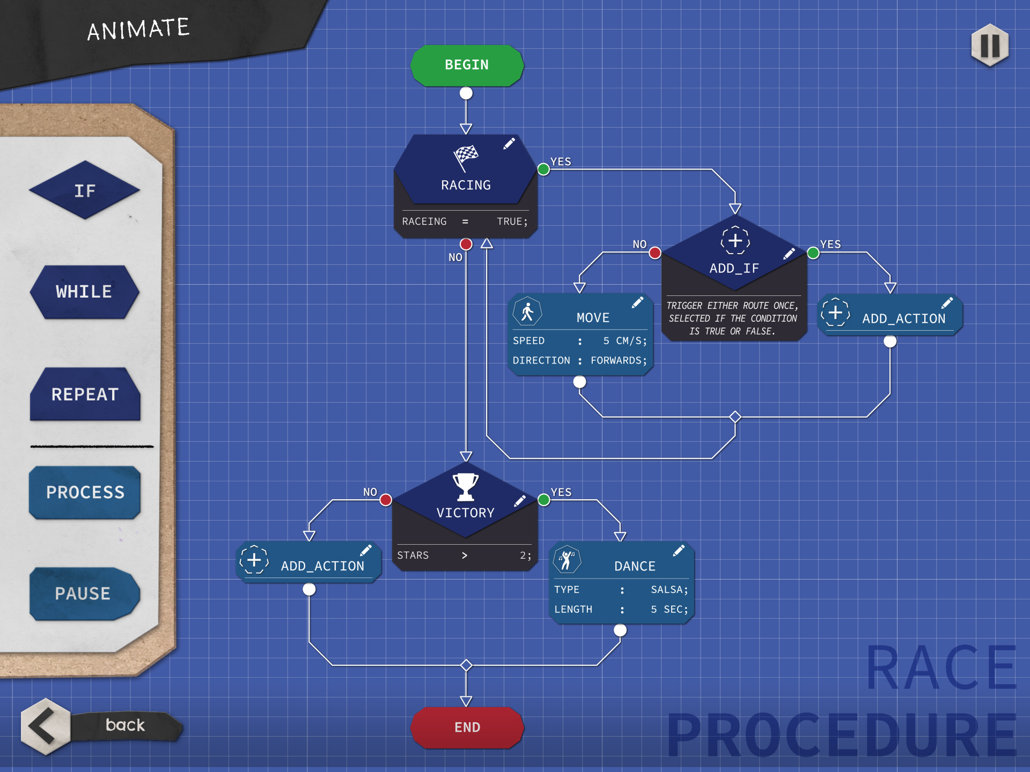Click the back label button
Viewport: 1030px width, 772px height.
tap(127, 725)
